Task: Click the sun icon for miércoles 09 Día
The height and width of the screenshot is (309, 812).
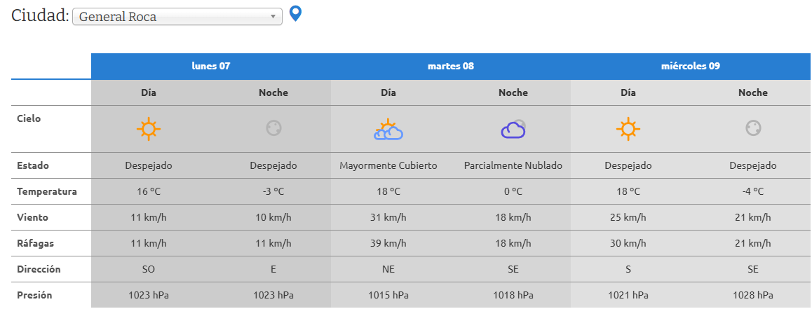Action: click(628, 129)
